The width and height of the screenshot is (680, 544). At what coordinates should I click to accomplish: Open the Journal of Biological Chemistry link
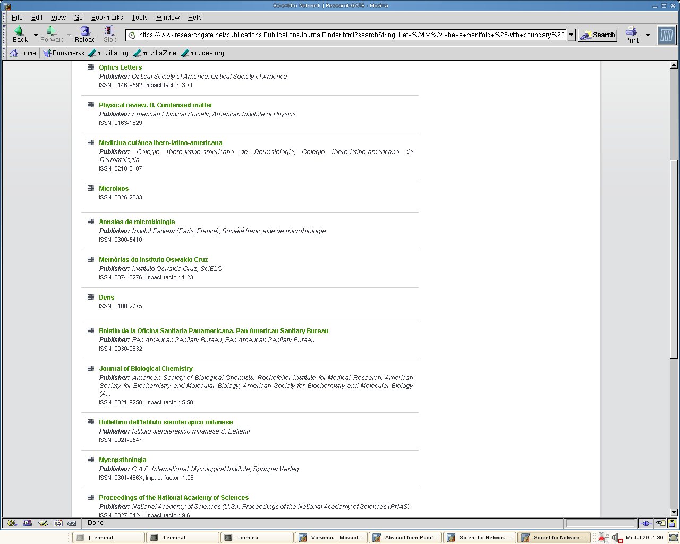click(146, 368)
